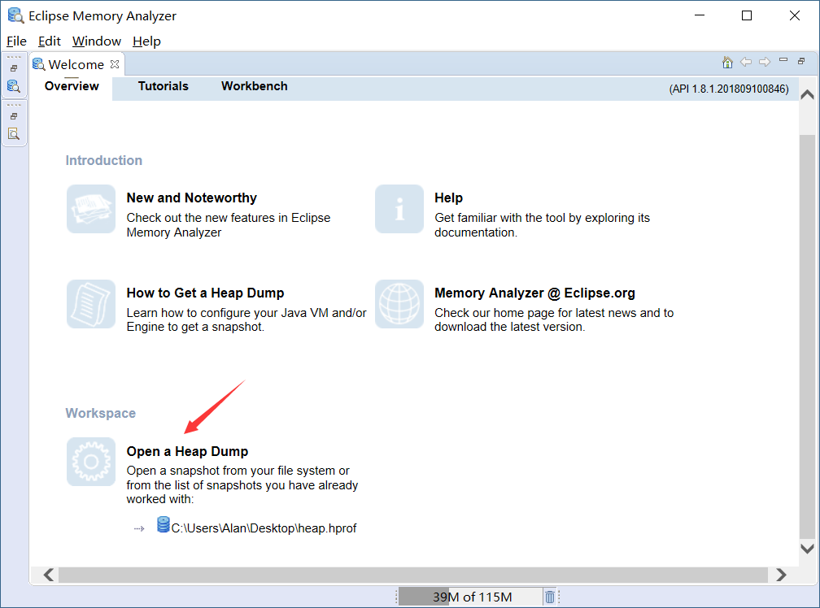Click the Open a Heap Dump link

[187, 451]
